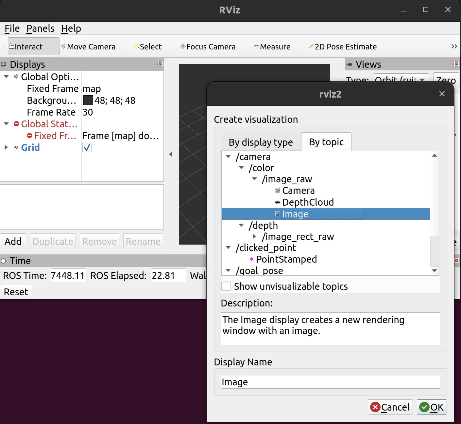The height and width of the screenshot is (424, 461).
Task: Close the Displays panel with red button
Action: point(160,64)
